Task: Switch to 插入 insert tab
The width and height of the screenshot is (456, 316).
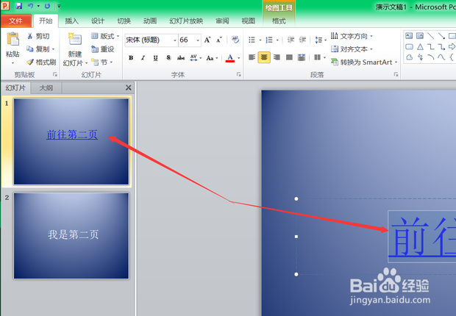Action: [71, 21]
